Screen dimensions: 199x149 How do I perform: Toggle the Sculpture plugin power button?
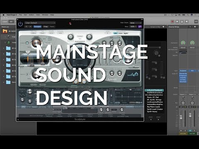[20, 24]
